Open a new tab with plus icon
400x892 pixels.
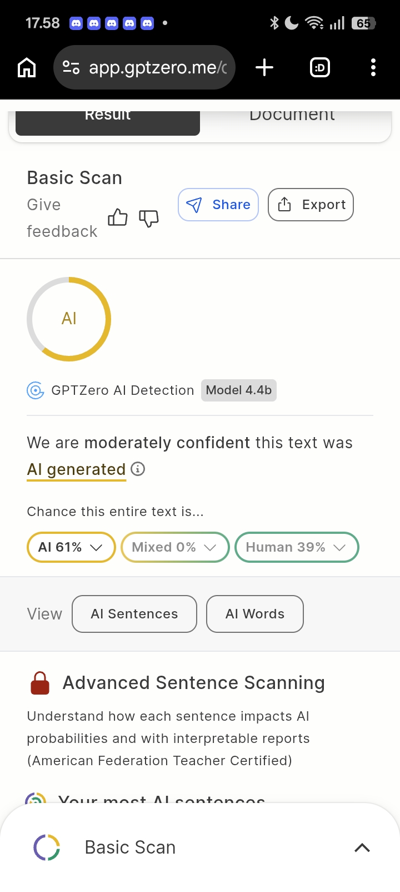(x=264, y=68)
